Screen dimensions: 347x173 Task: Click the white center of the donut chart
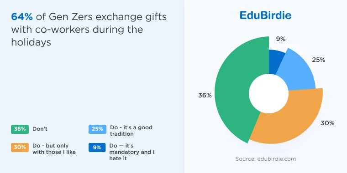tap(268, 94)
